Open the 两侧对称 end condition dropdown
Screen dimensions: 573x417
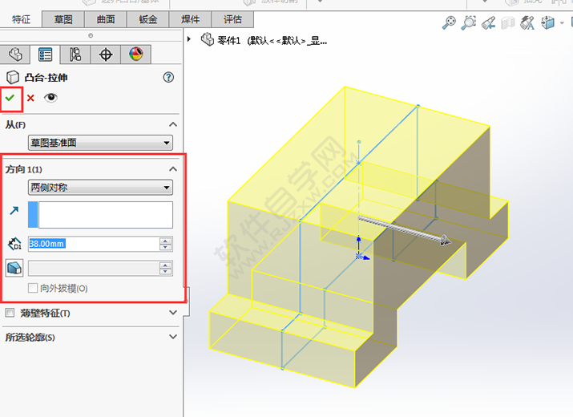(x=100, y=188)
